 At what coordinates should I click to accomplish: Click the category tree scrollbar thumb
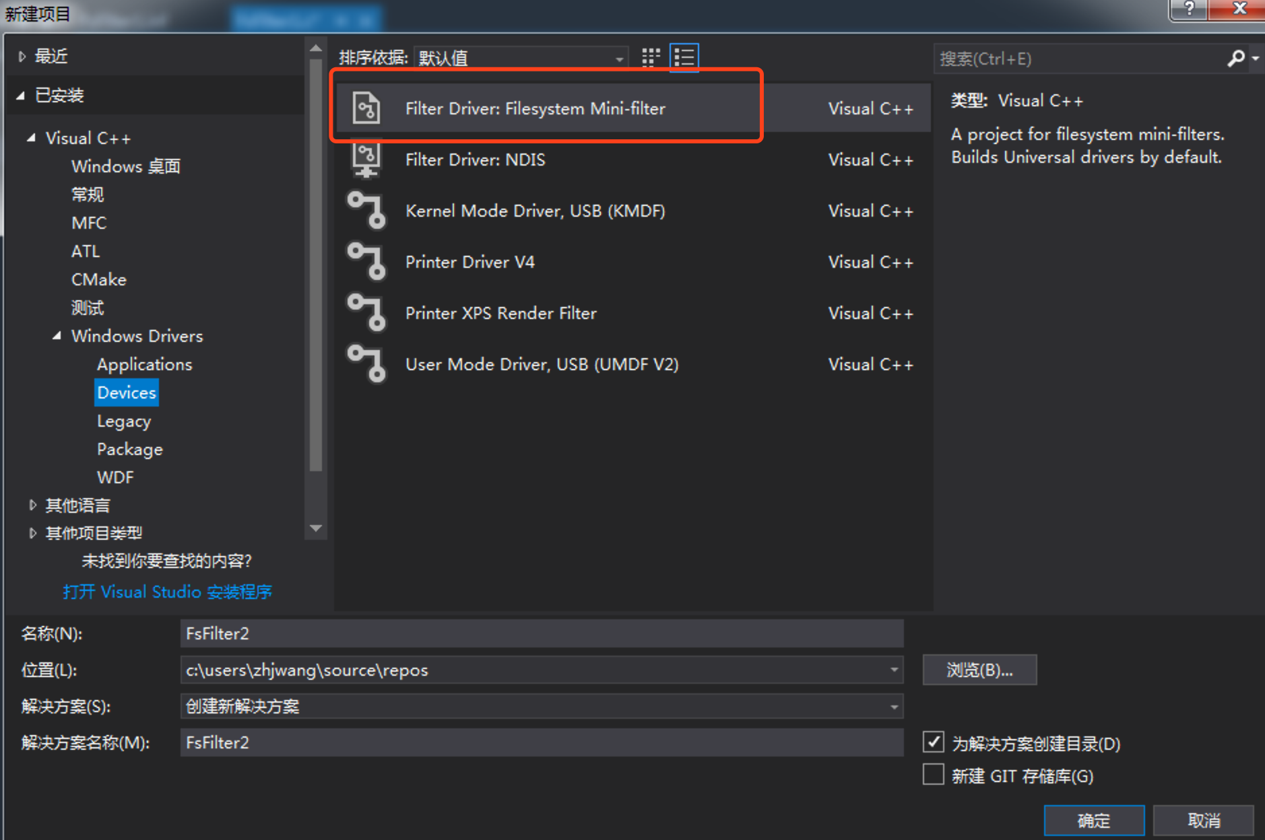pos(315,266)
